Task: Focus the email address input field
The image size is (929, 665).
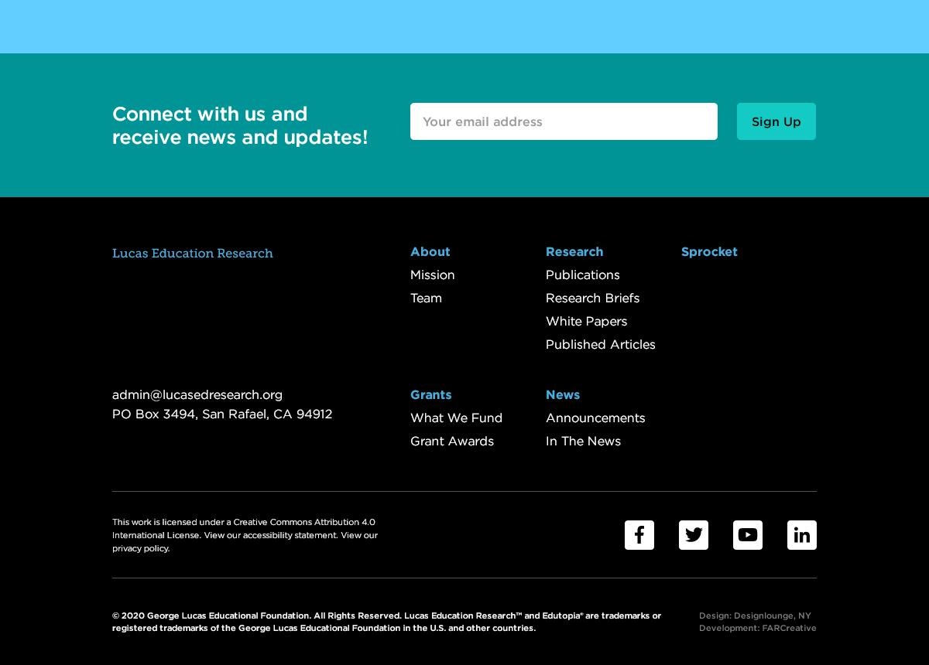Action: tap(564, 121)
